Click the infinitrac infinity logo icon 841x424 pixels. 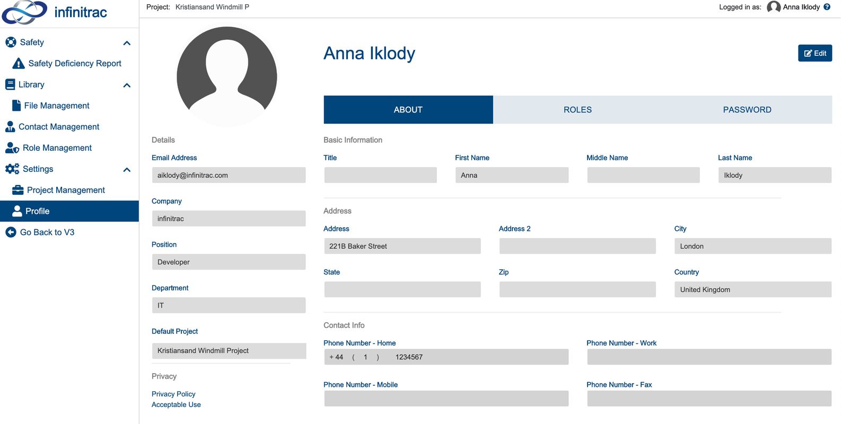pos(24,12)
